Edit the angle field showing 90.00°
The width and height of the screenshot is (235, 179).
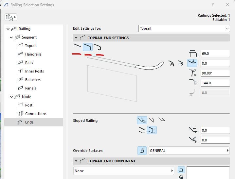(215, 73)
